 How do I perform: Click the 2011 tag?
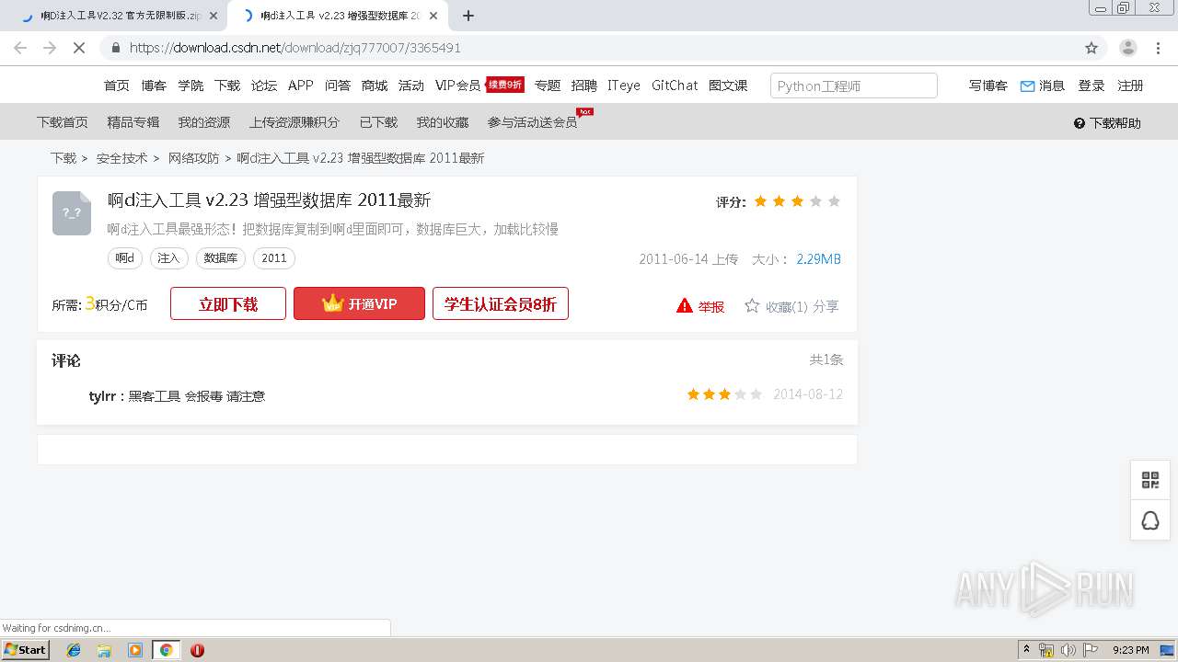(x=274, y=258)
